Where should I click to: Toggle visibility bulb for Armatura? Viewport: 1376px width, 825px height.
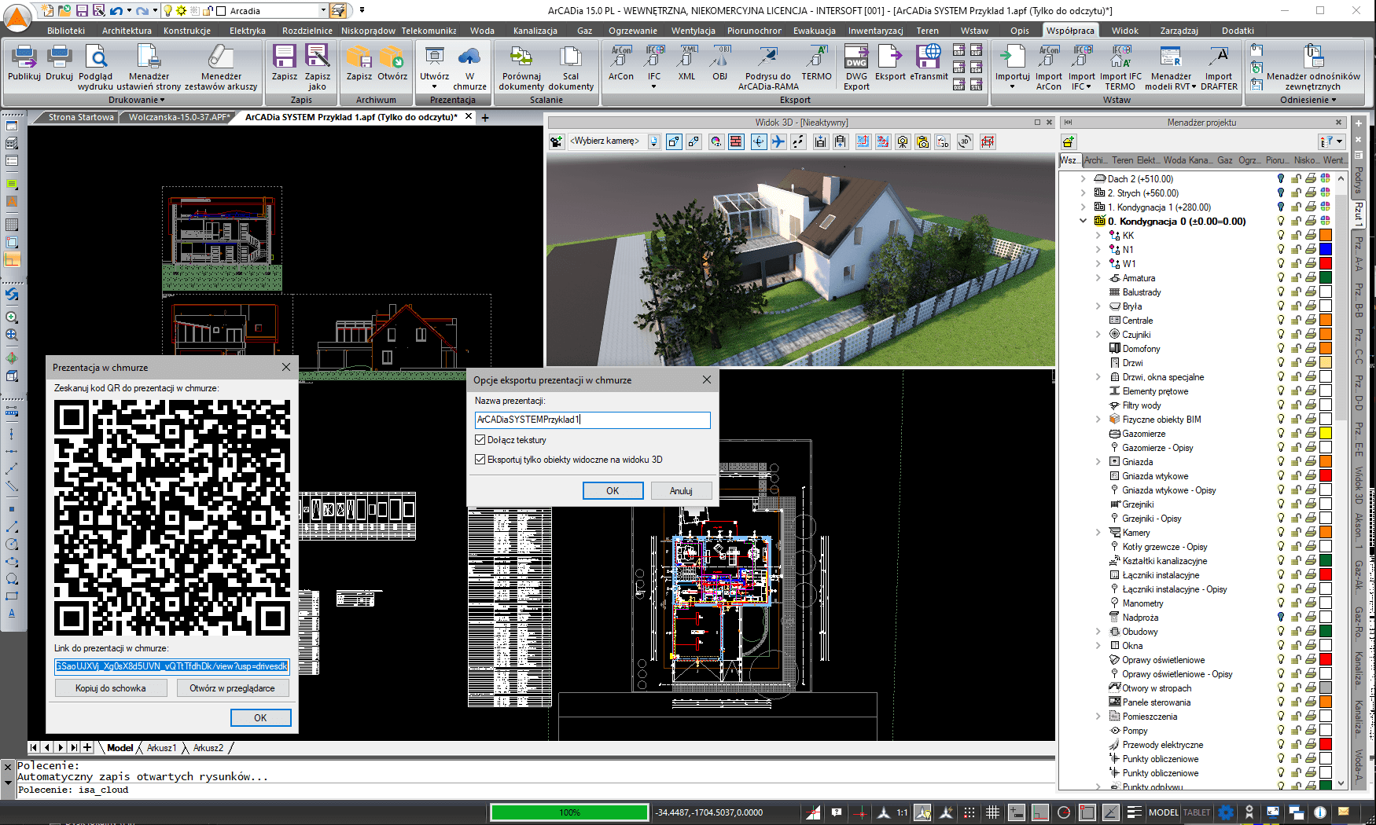(1281, 278)
